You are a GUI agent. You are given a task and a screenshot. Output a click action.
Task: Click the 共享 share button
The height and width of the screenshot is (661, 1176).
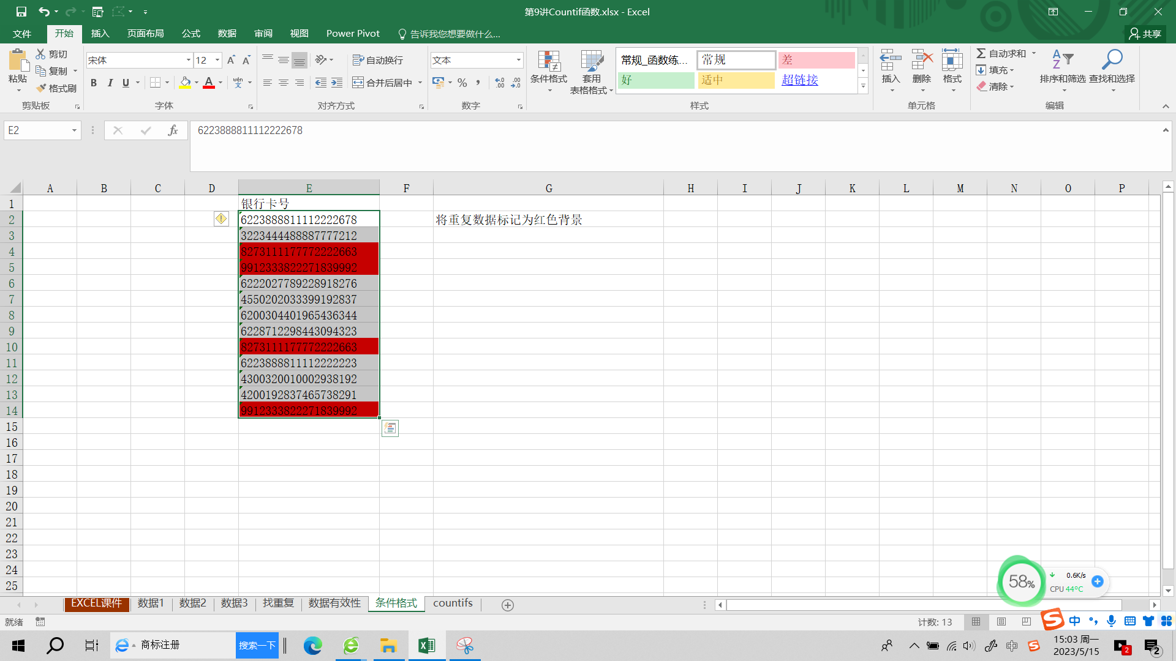(x=1145, y=34)
